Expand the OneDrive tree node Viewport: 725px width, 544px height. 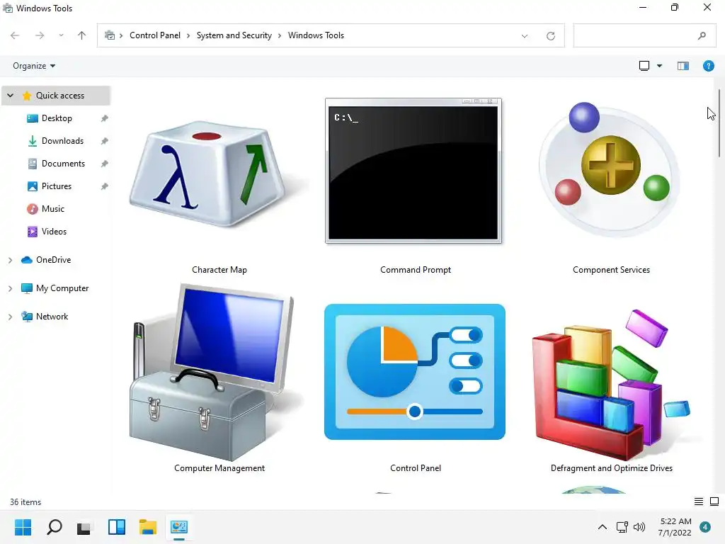[10, 261]
